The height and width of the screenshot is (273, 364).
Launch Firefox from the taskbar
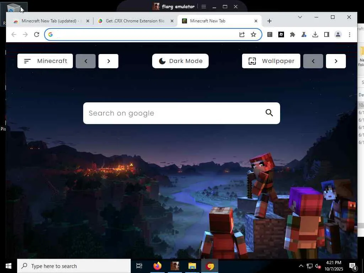[x=157, y=266]
